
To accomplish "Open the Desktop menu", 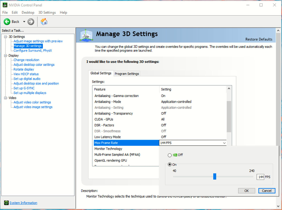I will [28, 12].
